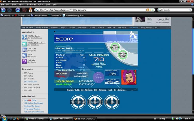The image size is (194, 121).
Task: Click Try This Level Again button
Action: [x=123, y=55]
